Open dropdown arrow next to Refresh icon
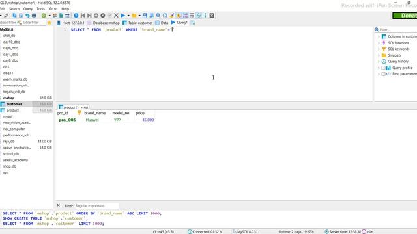This screenshot has height=234, width=417. pos(50,16)
